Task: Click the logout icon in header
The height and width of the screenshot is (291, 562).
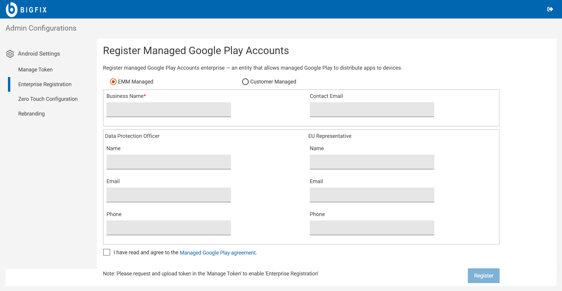Action: [x=550, y=9]
